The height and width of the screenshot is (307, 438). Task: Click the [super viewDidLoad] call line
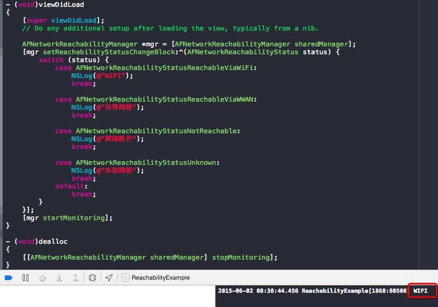click(63, 21)
